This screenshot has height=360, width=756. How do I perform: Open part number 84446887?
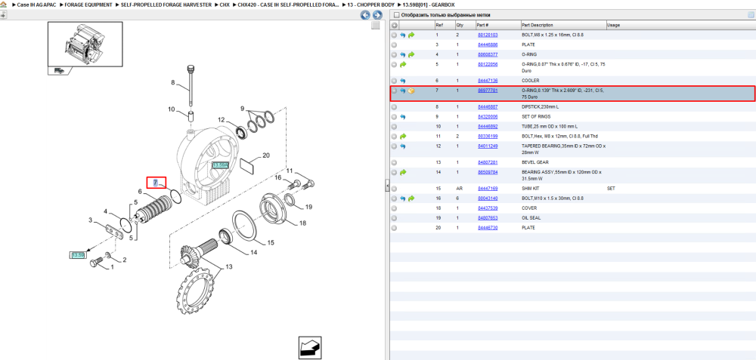(488, 106)
